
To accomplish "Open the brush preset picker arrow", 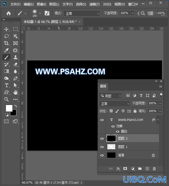I will point(40,13).
